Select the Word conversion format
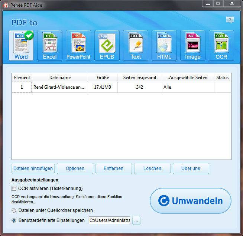 21,45
